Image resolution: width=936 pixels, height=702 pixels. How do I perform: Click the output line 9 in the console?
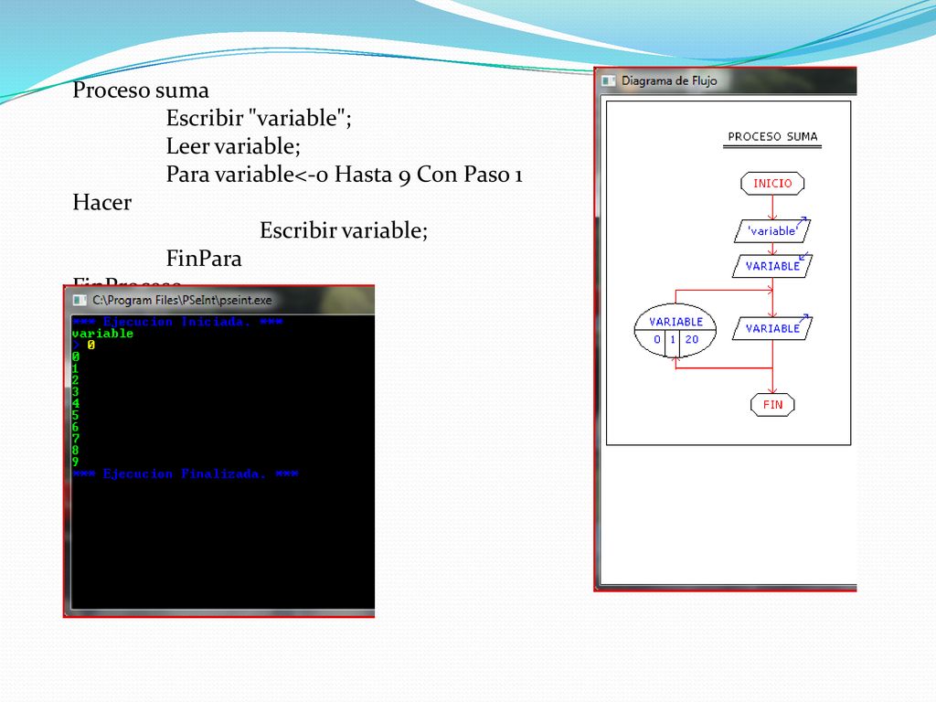[x=75, y=462]
